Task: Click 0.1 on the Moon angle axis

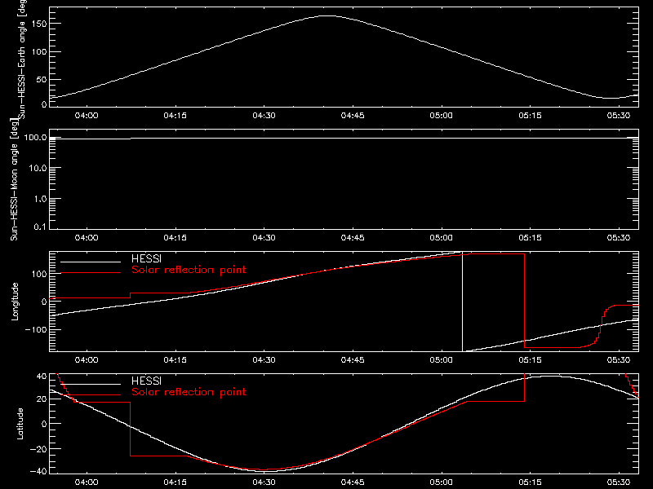Action: point(39,227)
